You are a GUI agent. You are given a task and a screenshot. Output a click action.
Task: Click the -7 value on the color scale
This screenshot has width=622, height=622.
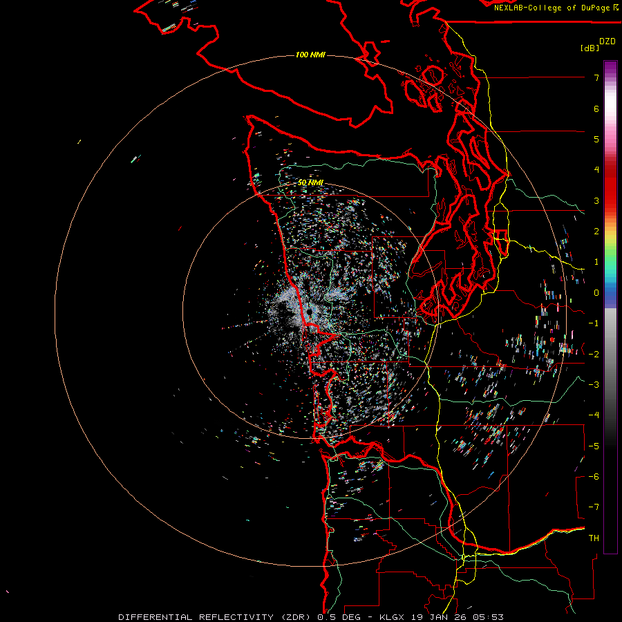[x=594, y=507]
